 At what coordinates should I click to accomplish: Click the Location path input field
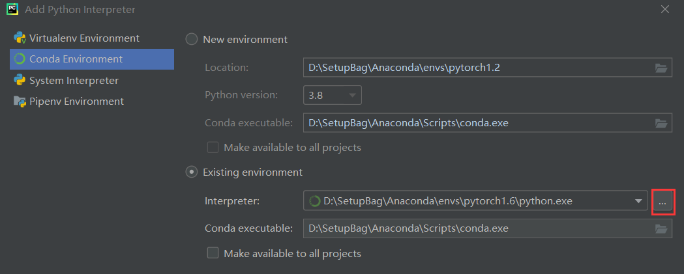476,68
